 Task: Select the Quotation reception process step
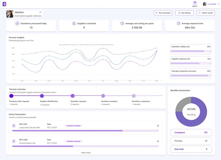103,96
